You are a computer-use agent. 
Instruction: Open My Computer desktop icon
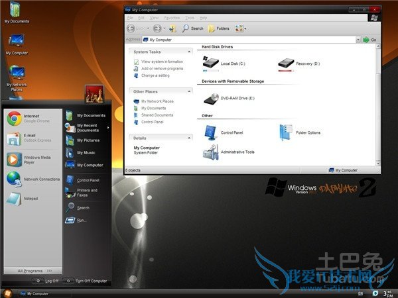[17, 44]
